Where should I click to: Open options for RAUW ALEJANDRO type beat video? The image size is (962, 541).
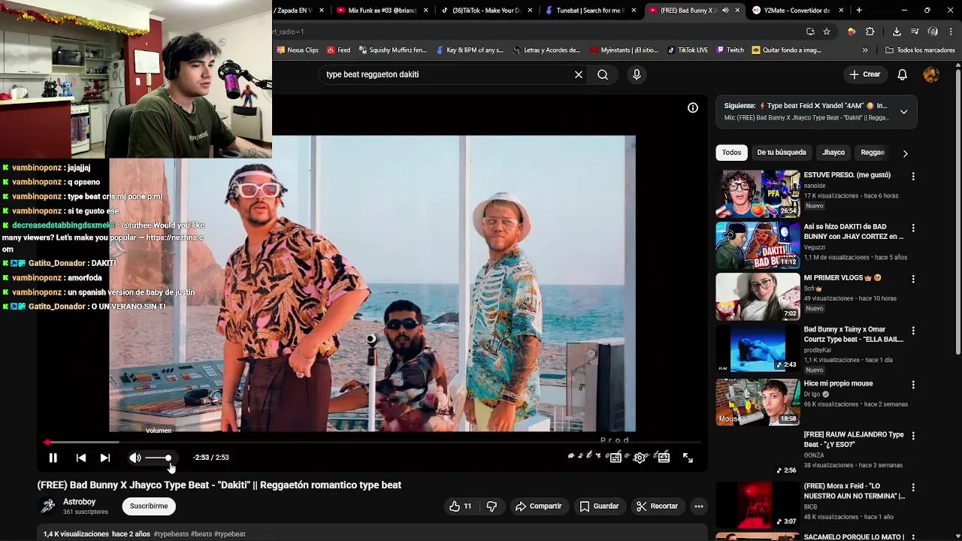click(913, 436)
